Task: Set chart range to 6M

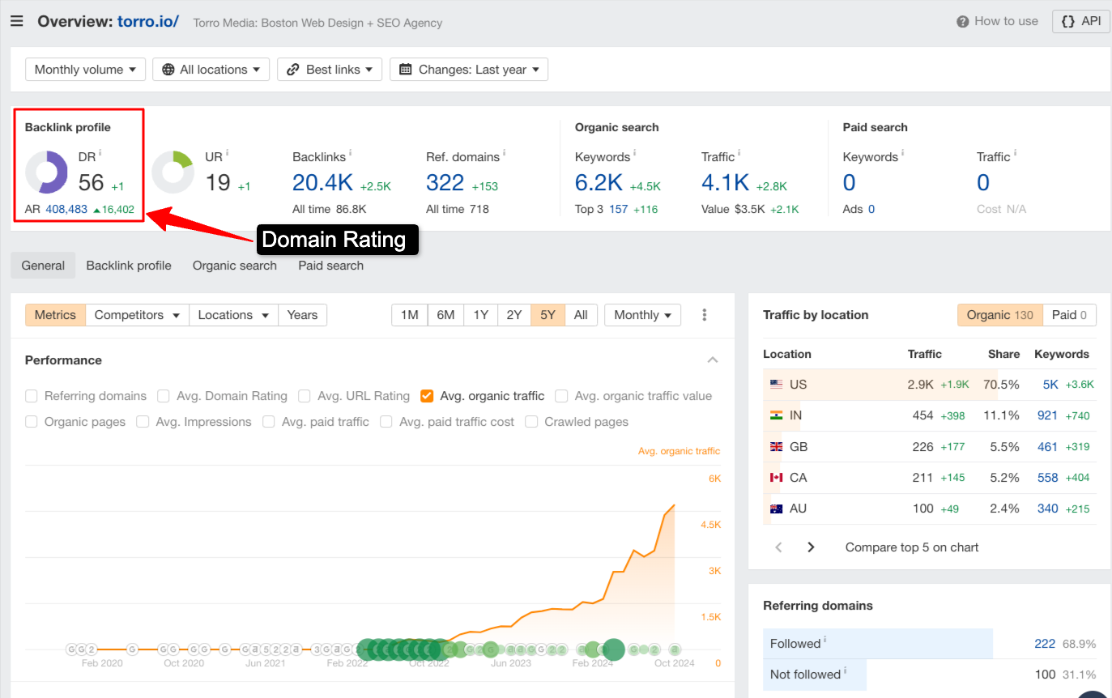Action: (x=445, y=315)
